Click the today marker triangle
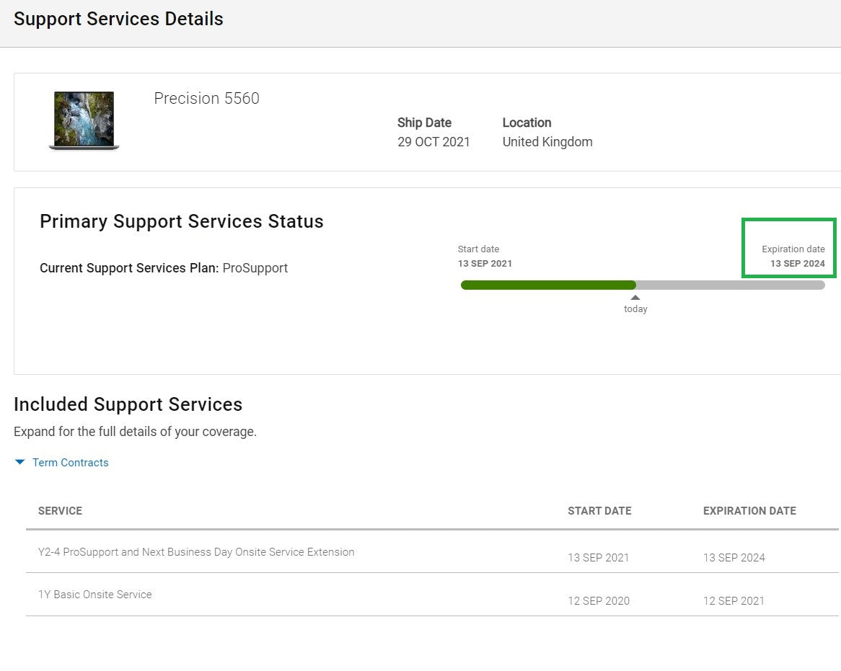Screen dimensions: 841x671 (635, 298)
